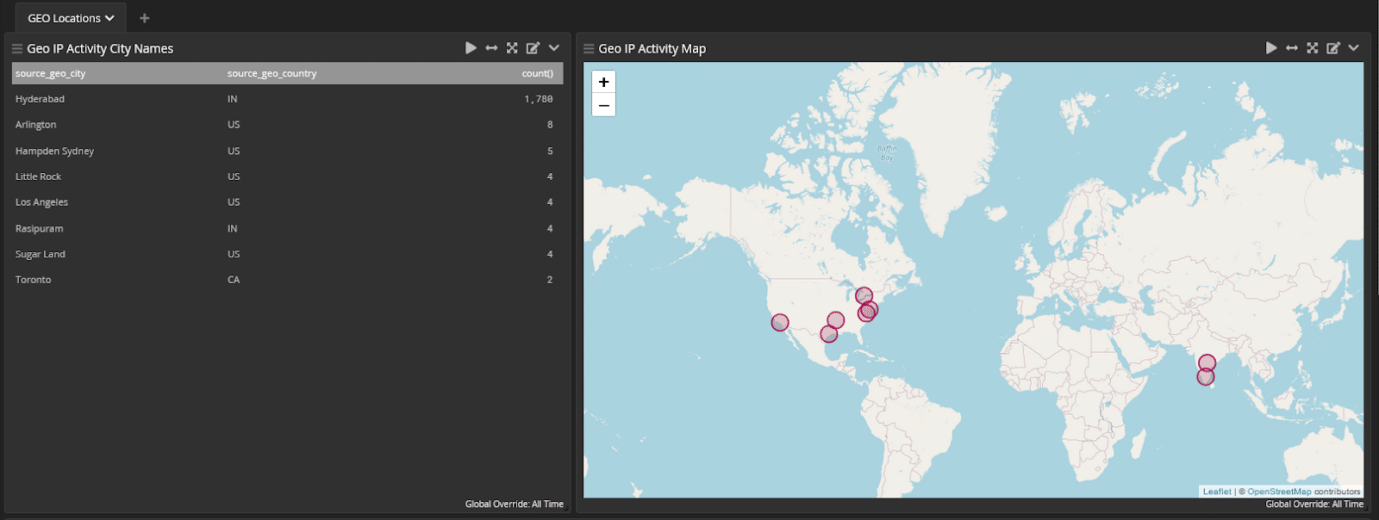Image resolution: width=1379 pixels, height=520 pixels.
Task: Open the OpenStreetMap link
Action: point(1279,492)
